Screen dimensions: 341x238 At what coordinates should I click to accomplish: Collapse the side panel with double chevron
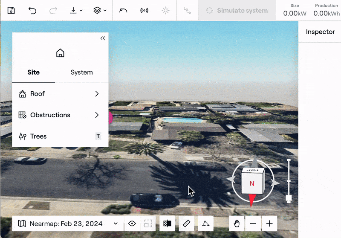(103, 38)
